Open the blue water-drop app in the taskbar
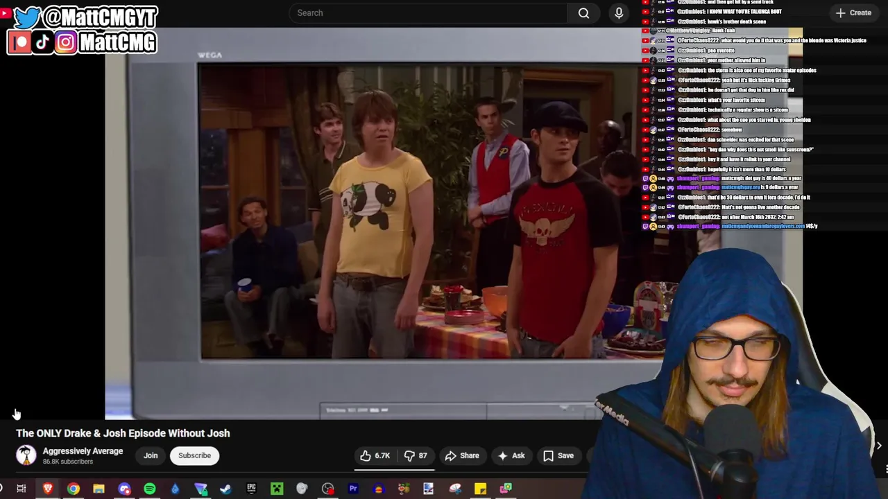This screenshot has width=888, height=499. tap(175, 489)
